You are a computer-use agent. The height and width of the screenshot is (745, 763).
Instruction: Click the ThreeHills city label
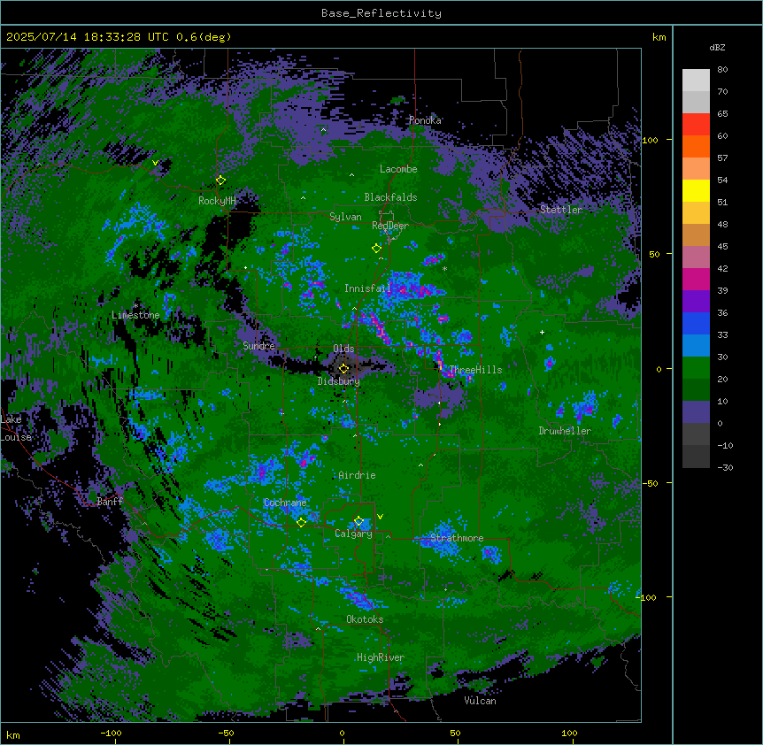point(475,370)
